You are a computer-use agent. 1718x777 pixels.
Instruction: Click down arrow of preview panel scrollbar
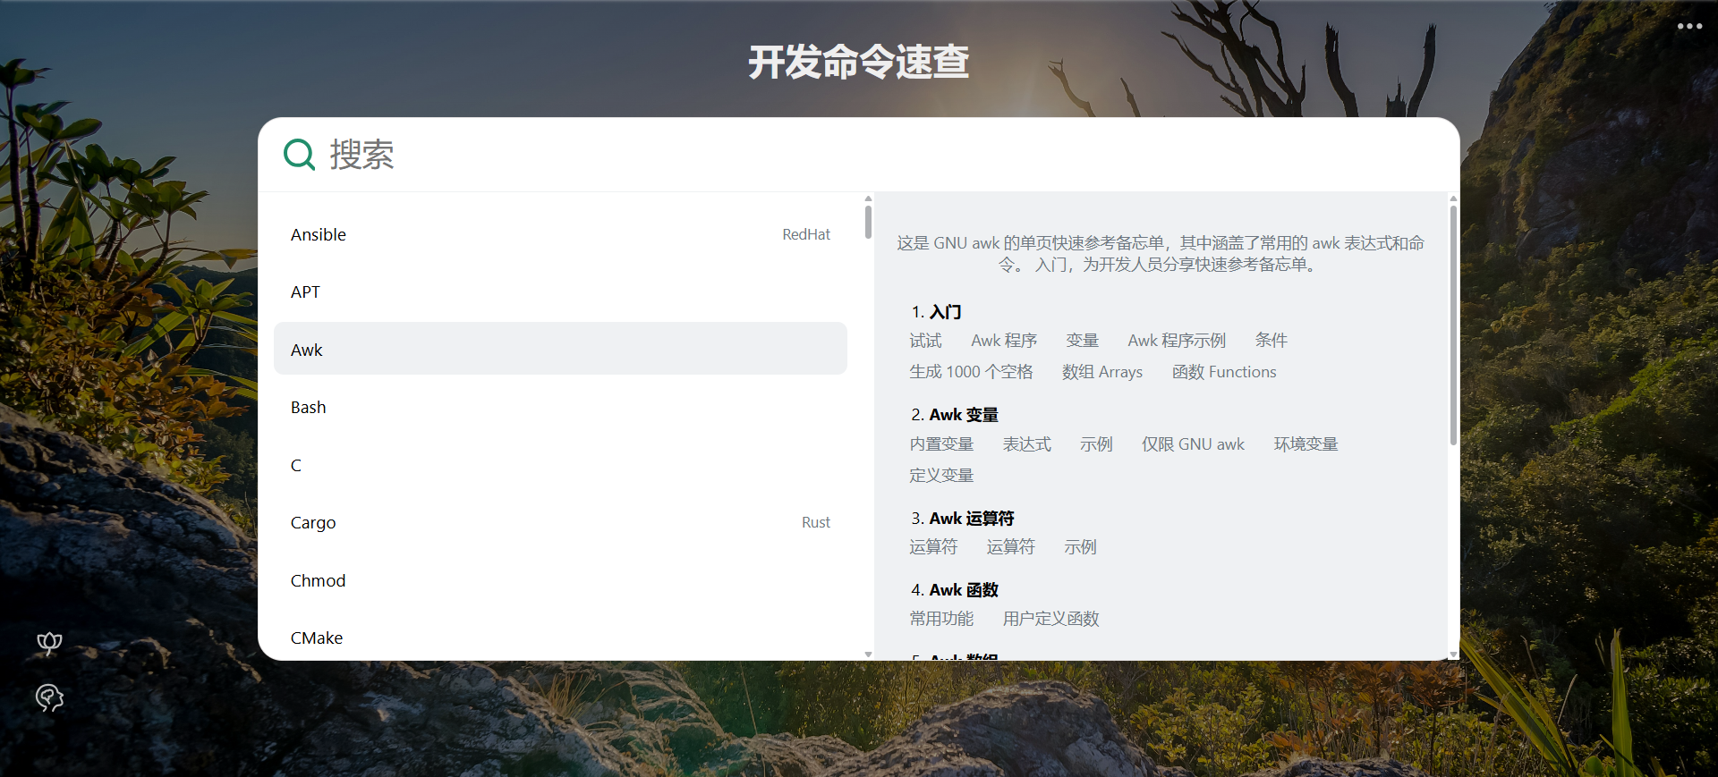[x=1453, y=655]
